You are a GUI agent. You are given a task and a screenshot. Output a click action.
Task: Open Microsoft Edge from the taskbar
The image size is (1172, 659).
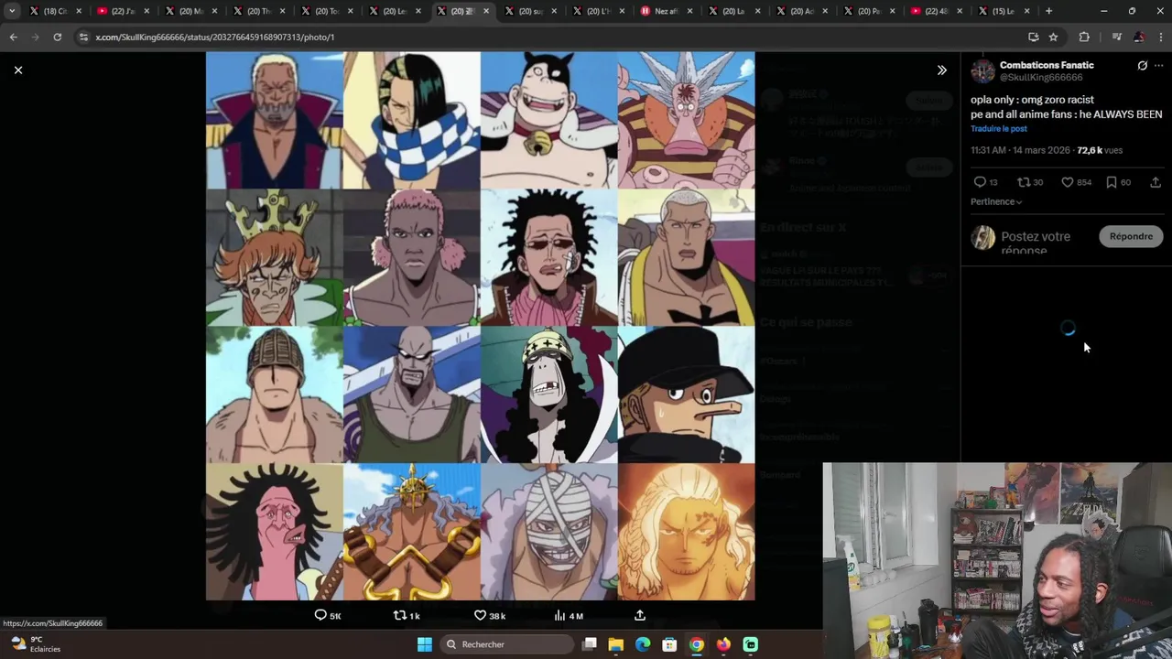(643, 644)
